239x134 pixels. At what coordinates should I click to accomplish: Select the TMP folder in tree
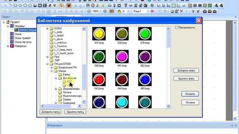coord(57,60)
